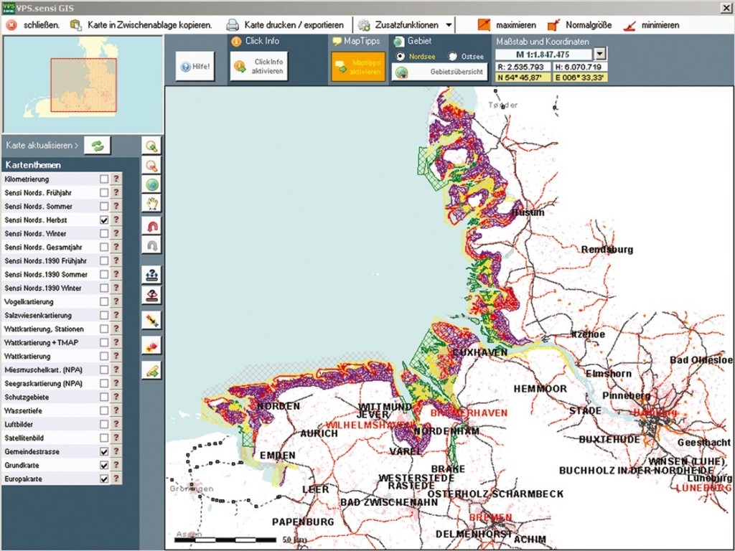This screenshot has width=735, height=551.
Task: Select the Ostsee radio button
Action: pyautogui.click(x=452, y=56)
